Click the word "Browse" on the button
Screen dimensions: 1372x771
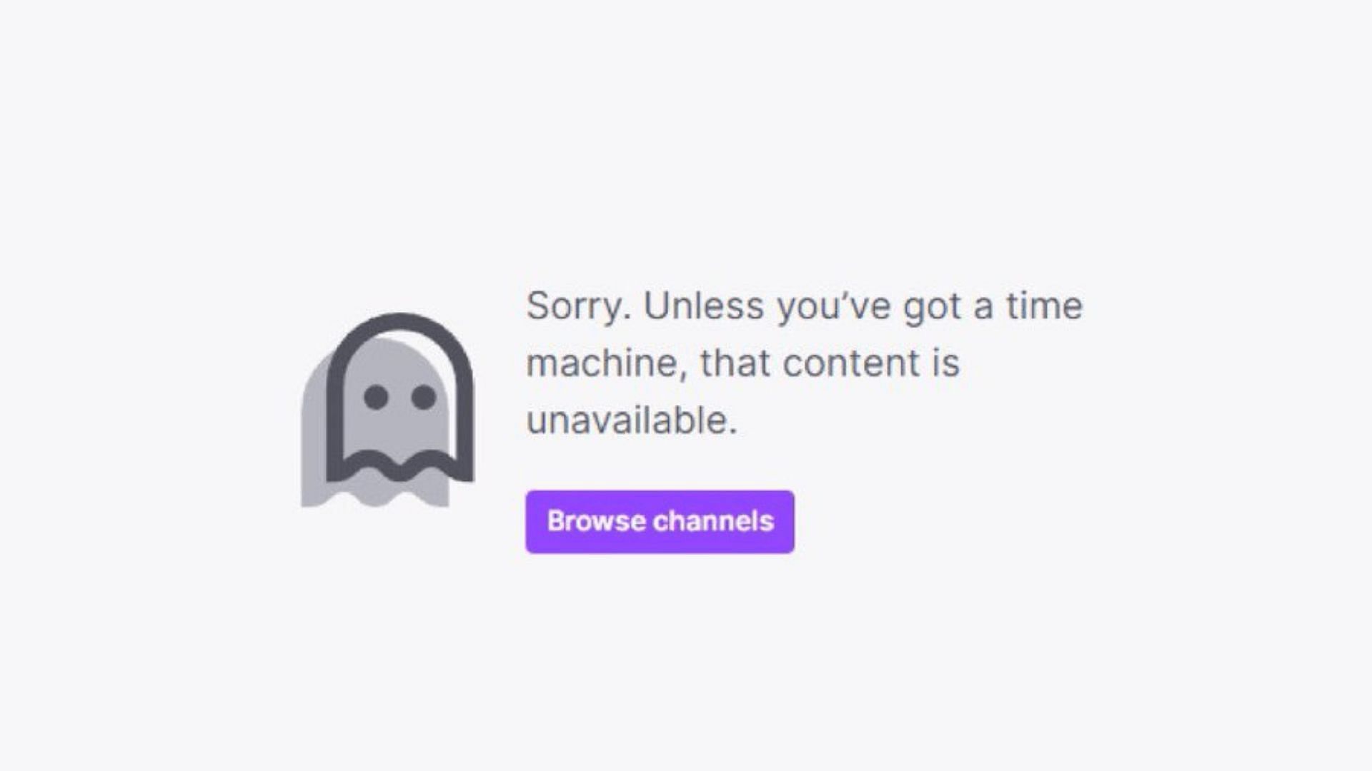596,521
